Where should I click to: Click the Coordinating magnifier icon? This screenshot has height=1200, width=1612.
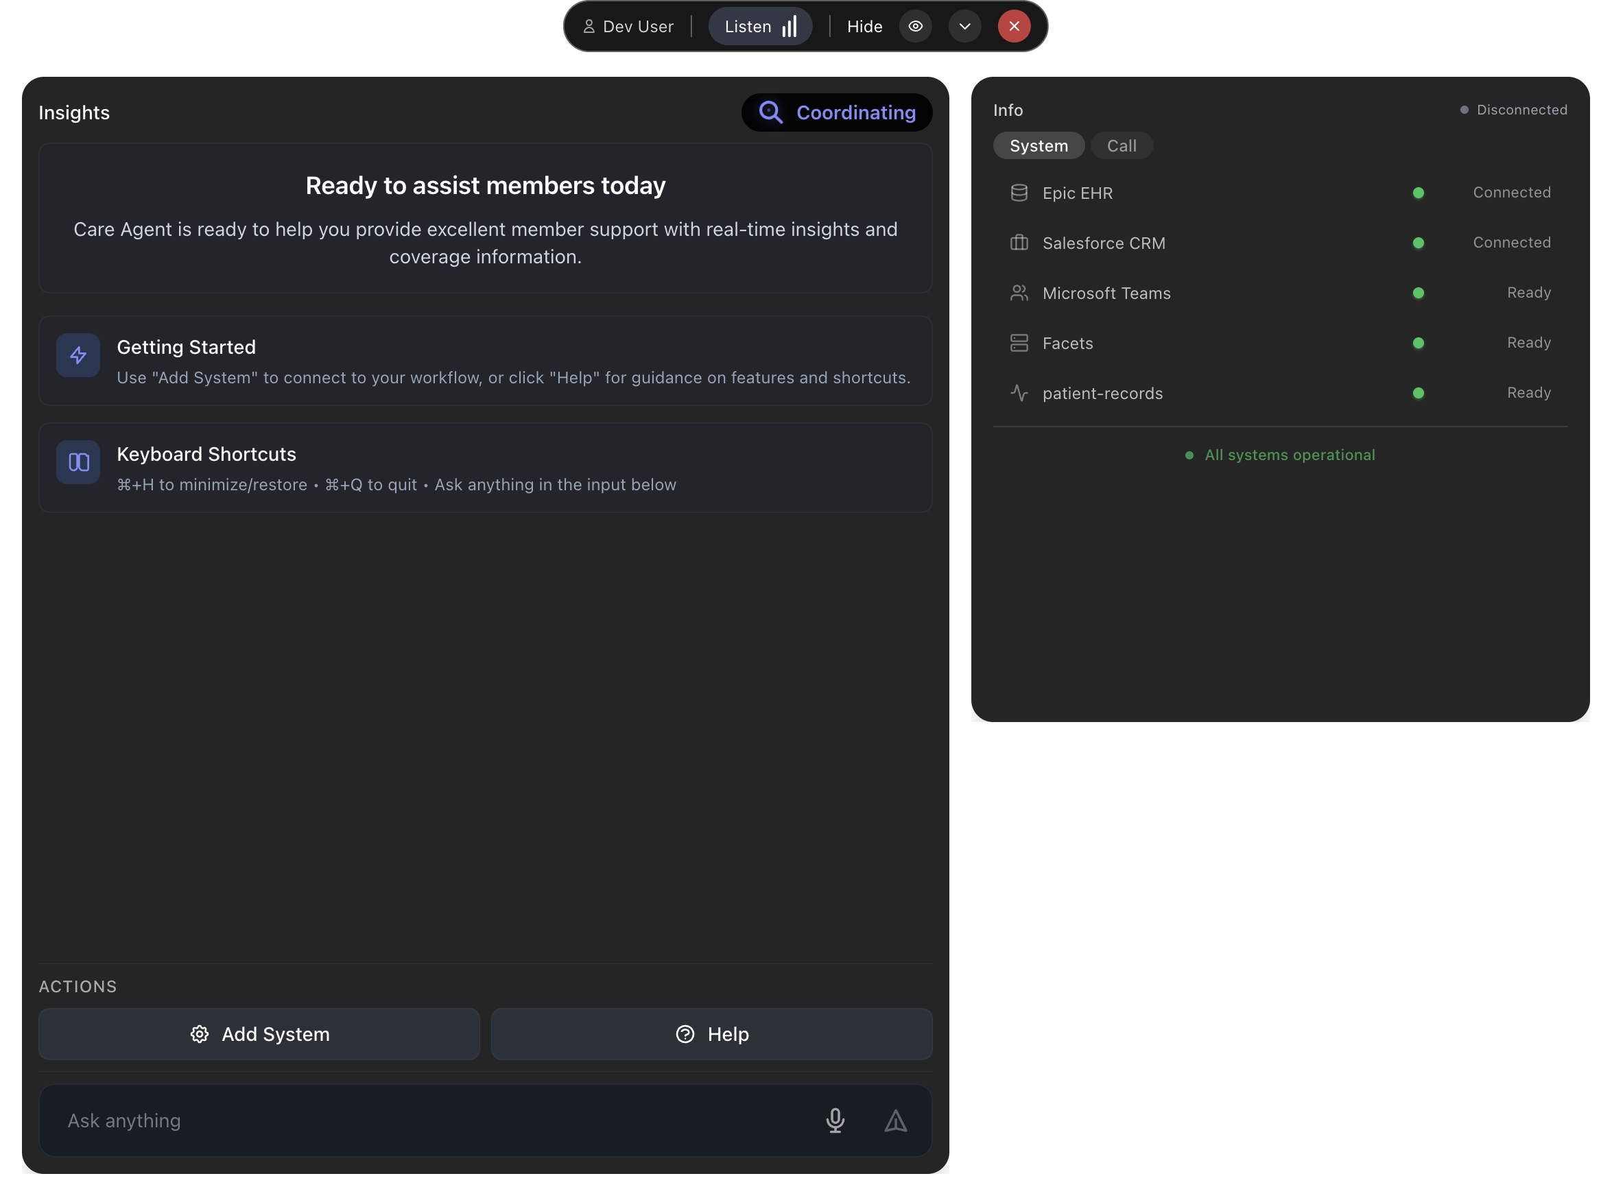[770, 112]
